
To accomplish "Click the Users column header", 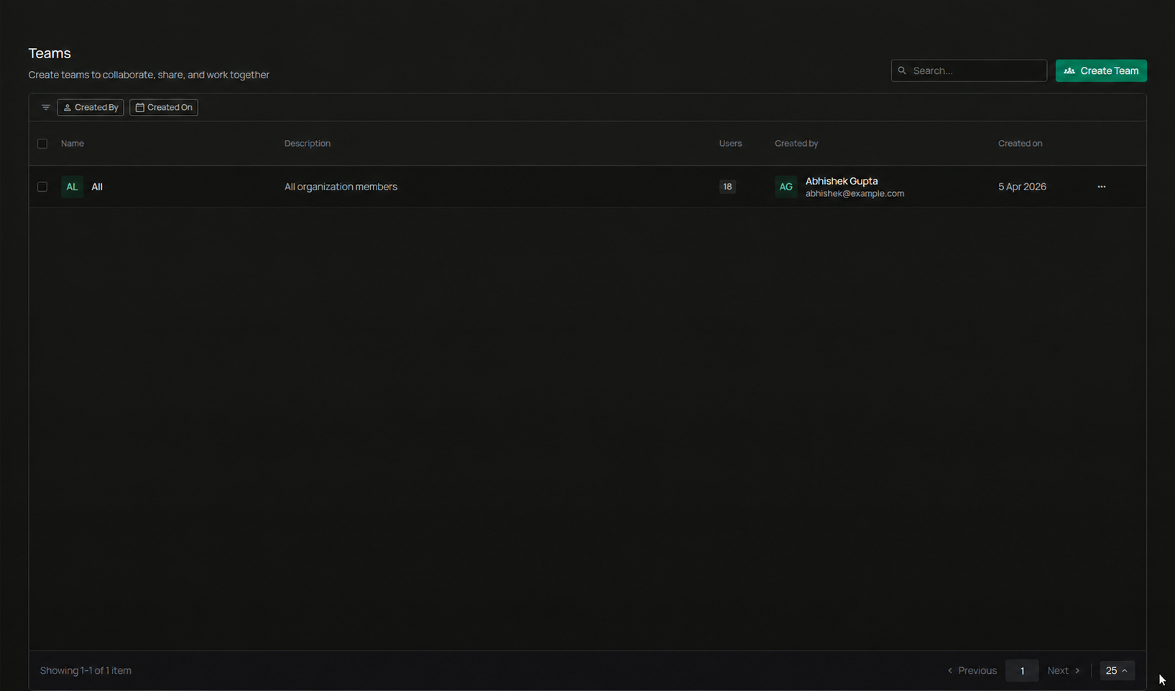I will click(x=730, y=144).
